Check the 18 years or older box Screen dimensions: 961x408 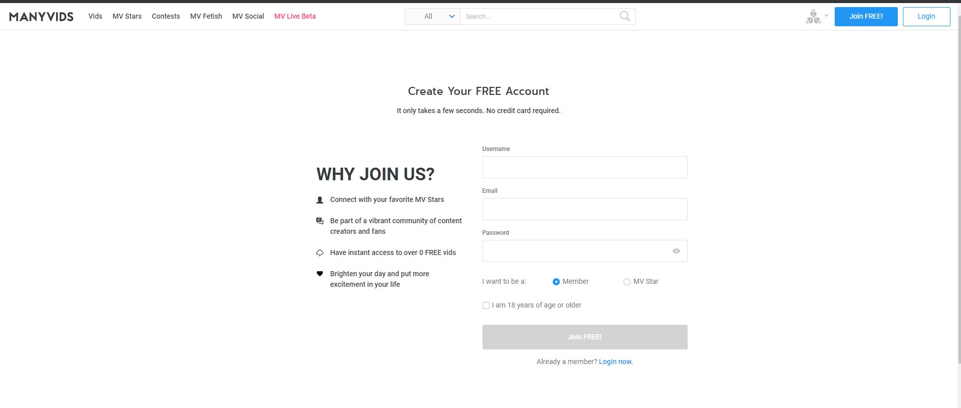(x=486, y=305)
